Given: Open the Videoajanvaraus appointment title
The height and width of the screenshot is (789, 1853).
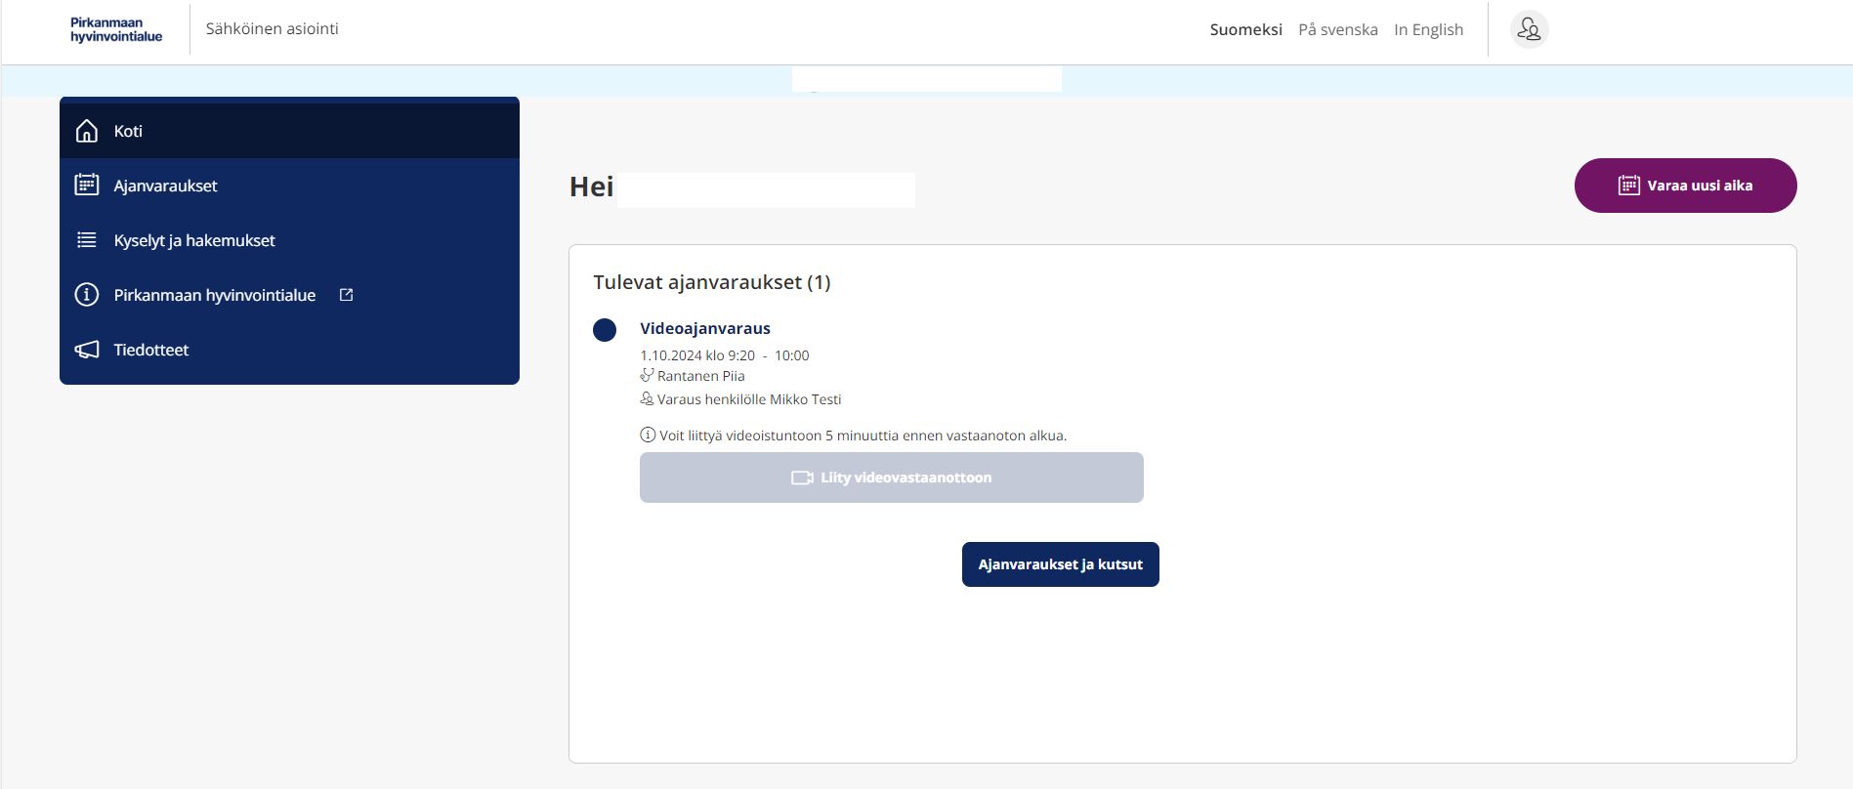Looking at the screenshot, I should (x=704, y=328).
